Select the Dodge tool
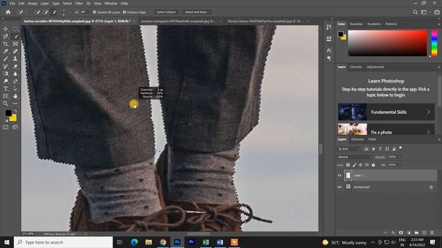This screenshot has width=442, height=248. pos(6,81)
